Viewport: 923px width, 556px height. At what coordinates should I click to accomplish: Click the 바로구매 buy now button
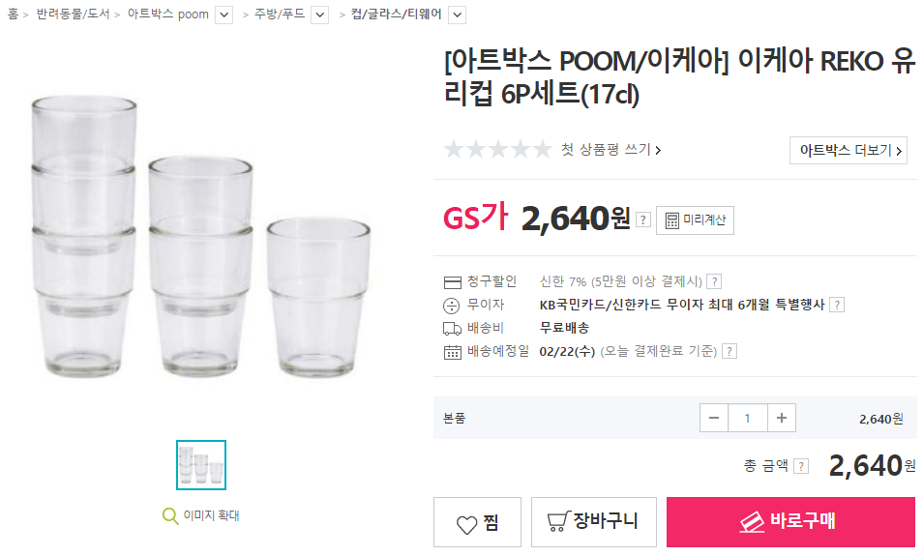point(790,522)
